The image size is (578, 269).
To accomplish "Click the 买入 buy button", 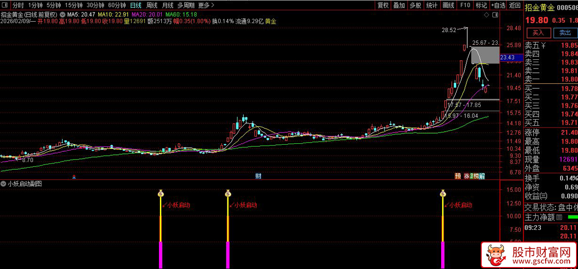I will 538,33.
